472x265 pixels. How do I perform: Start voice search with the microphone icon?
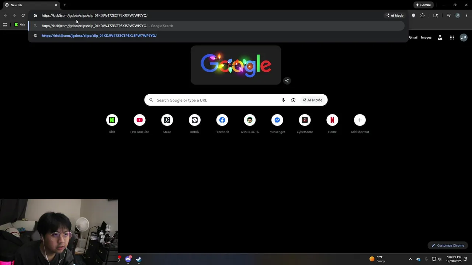[283, 100]
